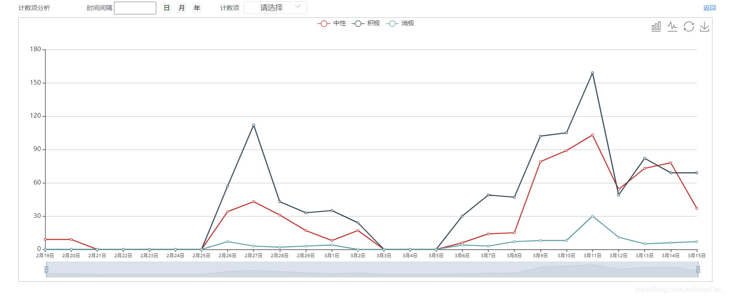Image resolution: width=729 pixels, height=297 pixels.
Task: Click the 中性 point on 3月15日
Action: [x=697, y=208]
